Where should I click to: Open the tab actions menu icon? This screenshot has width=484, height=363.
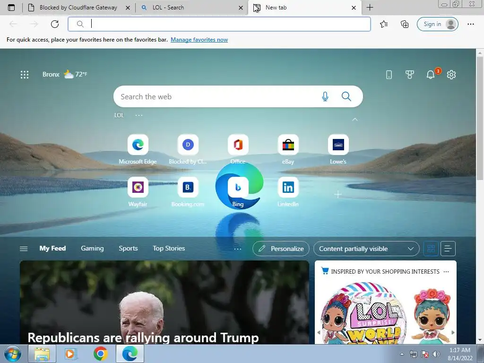(x=11, y=8)
